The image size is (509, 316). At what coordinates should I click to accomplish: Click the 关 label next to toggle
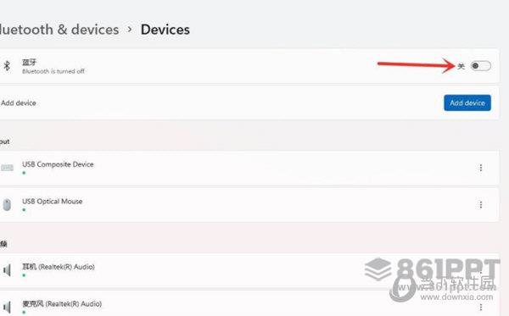point(461,66)
